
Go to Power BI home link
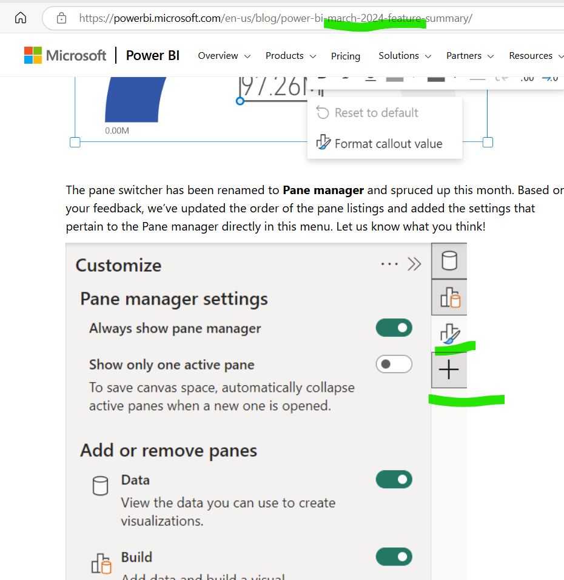click(x=152, y=55)
